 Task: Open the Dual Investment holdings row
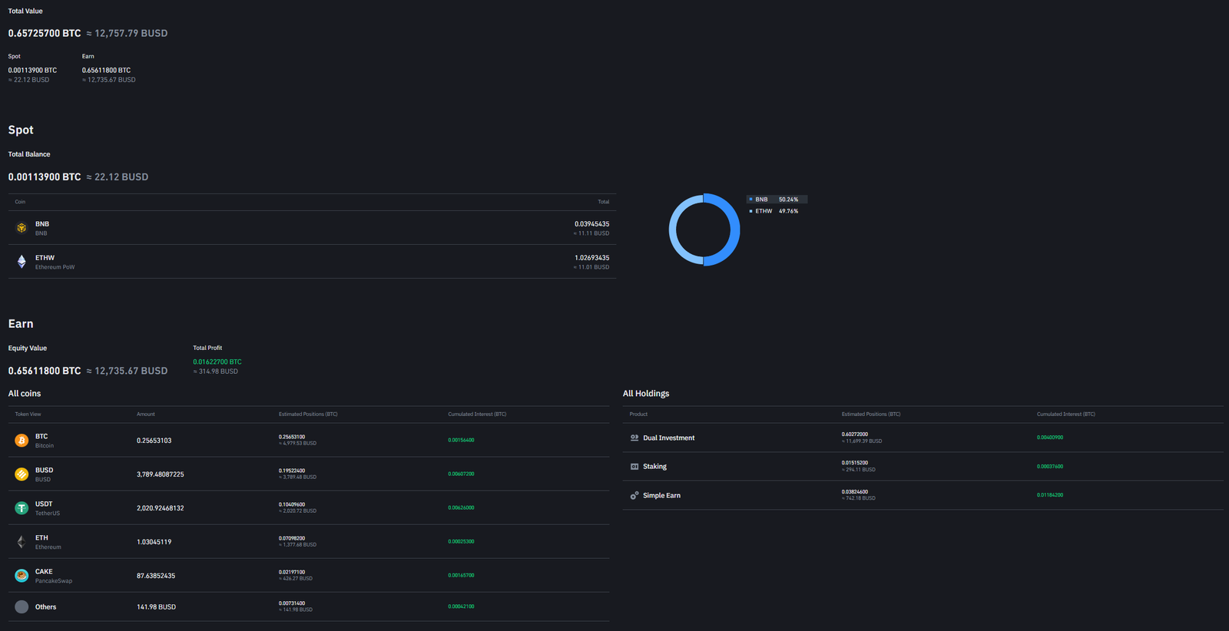coord(668,438)
